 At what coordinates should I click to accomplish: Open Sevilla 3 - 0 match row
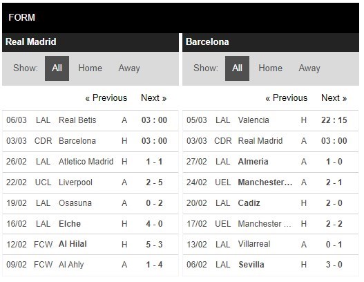[x=271, y=265]
